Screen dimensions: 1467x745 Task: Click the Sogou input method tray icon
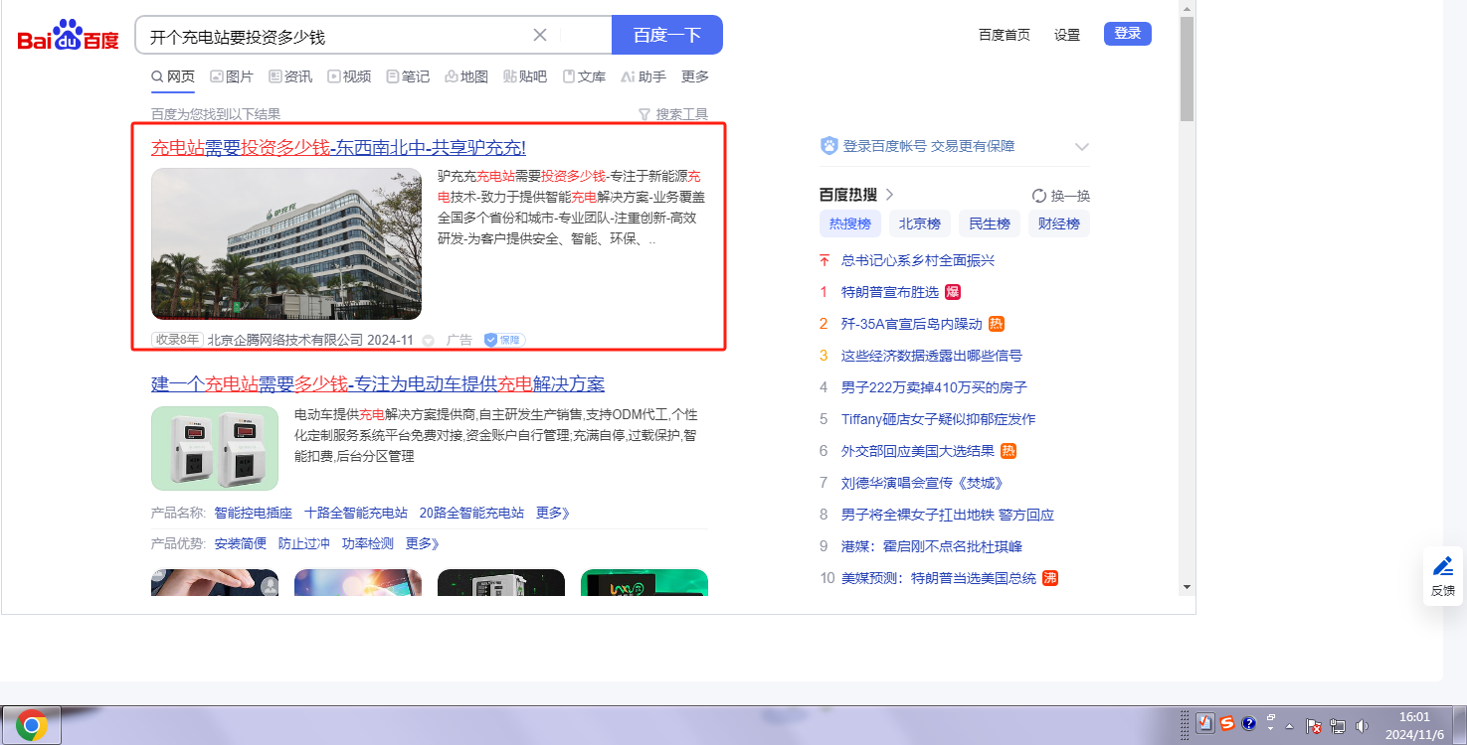[x=1227, y=724]
